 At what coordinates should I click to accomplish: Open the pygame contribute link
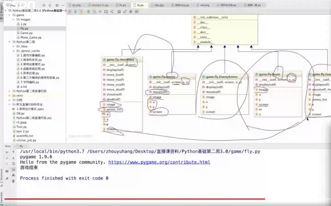click(159, 162)
